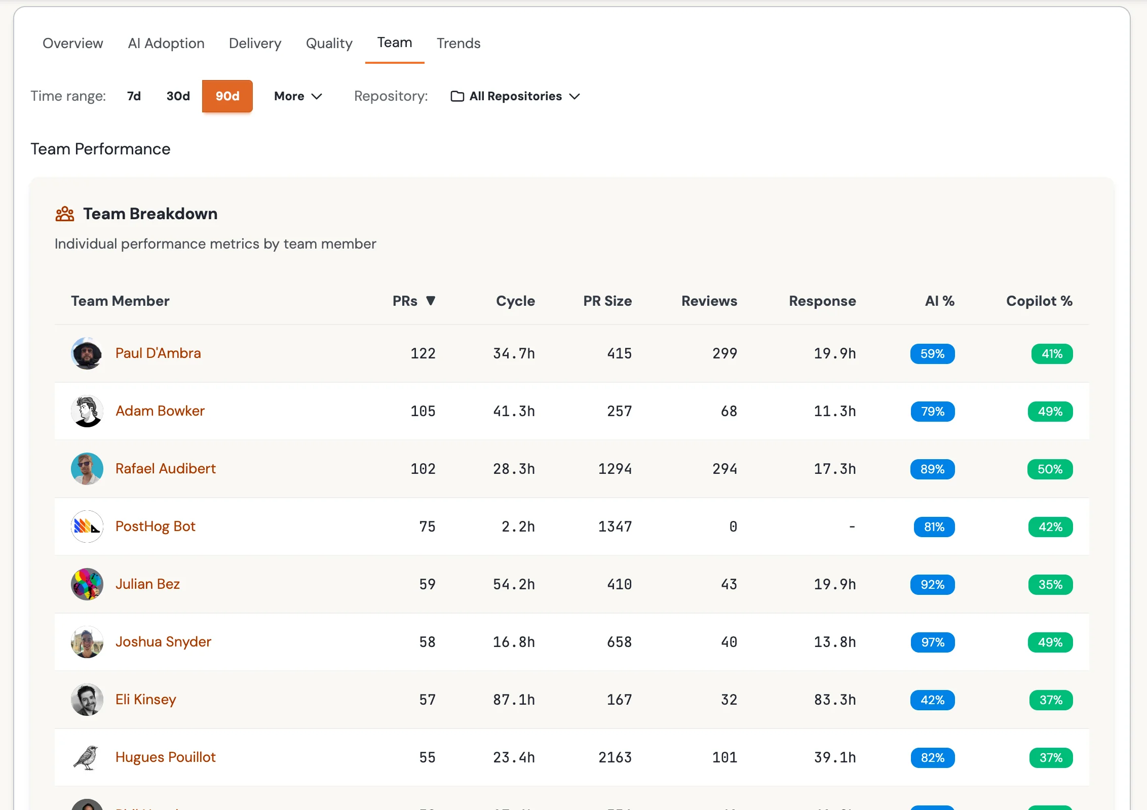Click Rafael Audibert's 50% Copilot badge
Screen dimensions: 1147x810
pos(1050,469)
